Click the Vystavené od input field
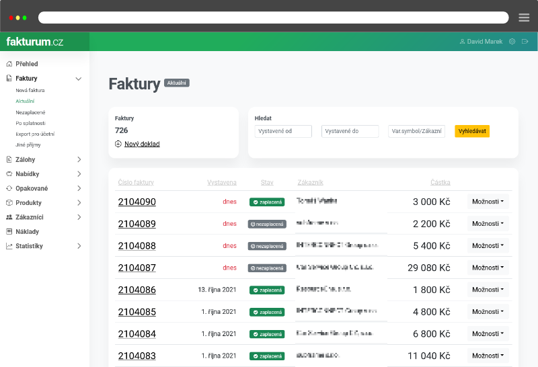Viewport: 538px width, 367px height. (x=283, y=131)
